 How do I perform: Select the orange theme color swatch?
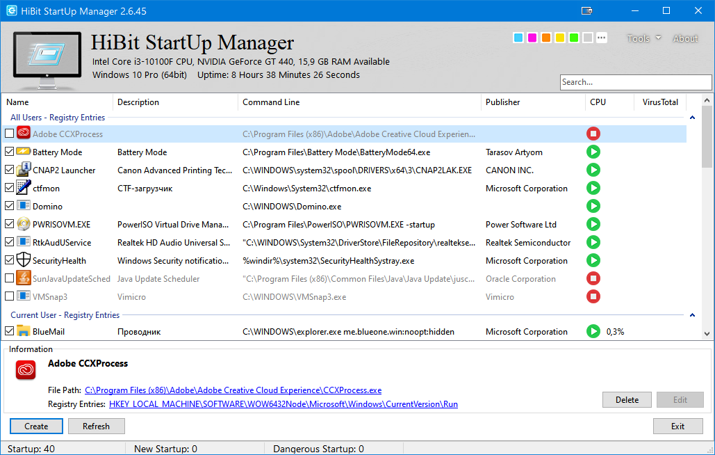tap(546, 38)
